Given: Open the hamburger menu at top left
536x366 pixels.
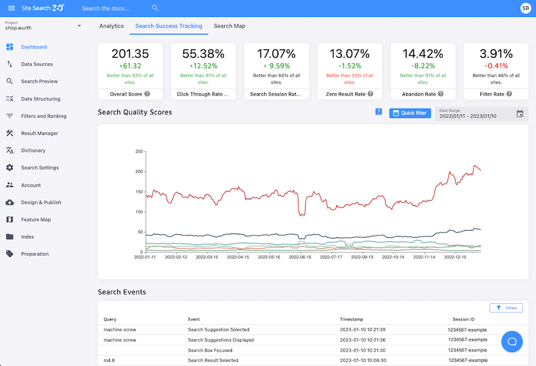Looking at the screenshot, I should tap(10, 8).
